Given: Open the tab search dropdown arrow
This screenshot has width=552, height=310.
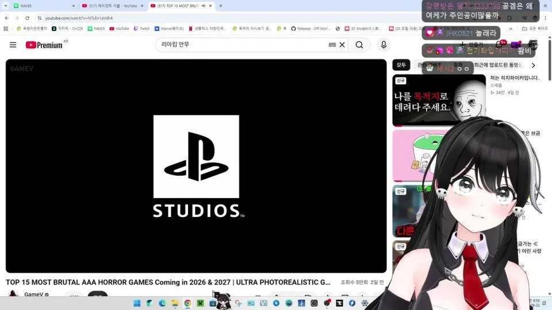Looking at the screenshot, I should 5,6.
